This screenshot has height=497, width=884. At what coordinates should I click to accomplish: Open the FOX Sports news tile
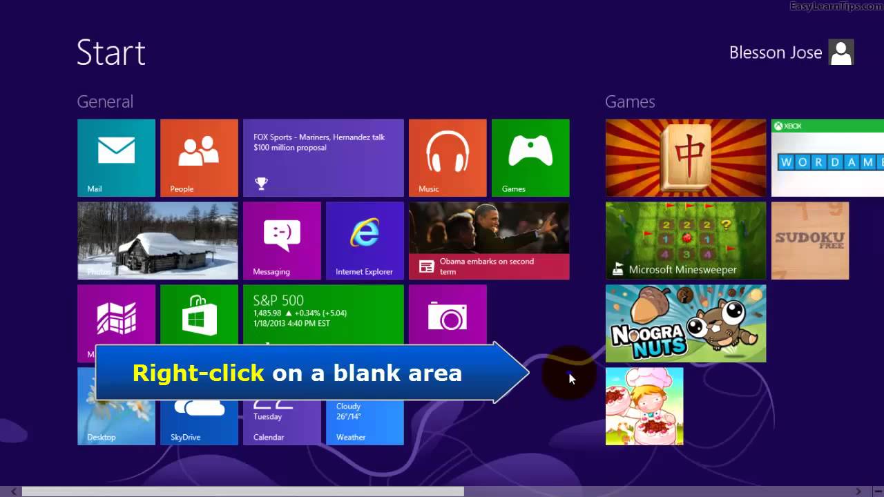[323, 158]
